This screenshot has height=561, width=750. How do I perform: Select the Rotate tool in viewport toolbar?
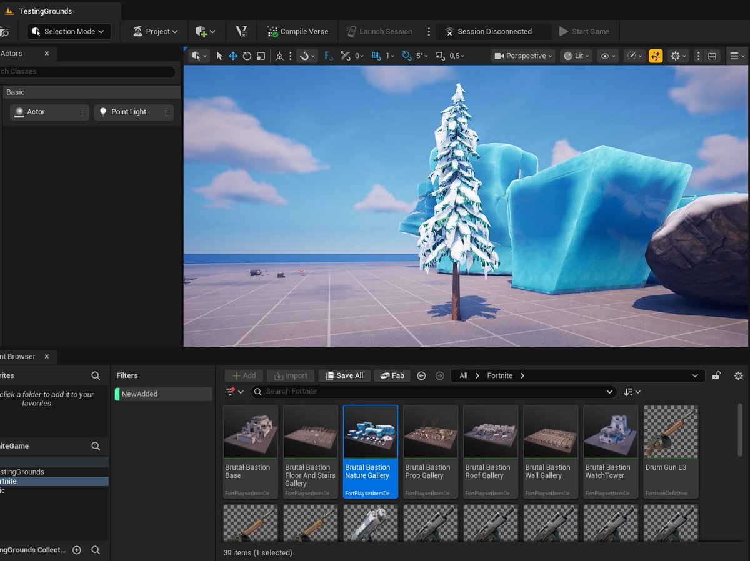(x=247, y=56)
